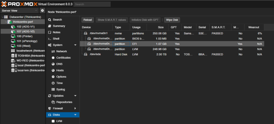Select the BIOS boot partition row
274x124 pixels.
coord(172,39)
